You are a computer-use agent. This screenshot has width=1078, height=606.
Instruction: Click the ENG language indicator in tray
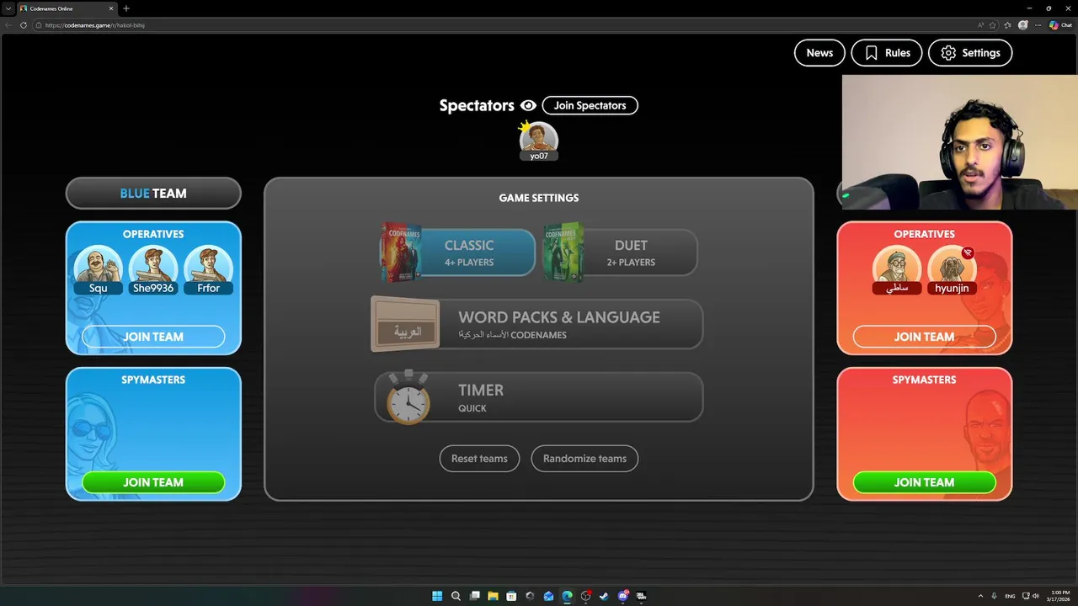pyautogui.click(x=1010, y=596)
